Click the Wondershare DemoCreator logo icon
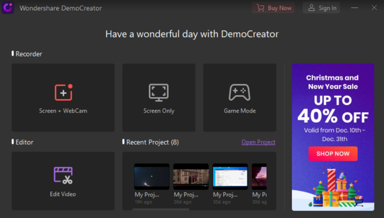This screenshot has width=384, height=218. (x=8, y=7)
